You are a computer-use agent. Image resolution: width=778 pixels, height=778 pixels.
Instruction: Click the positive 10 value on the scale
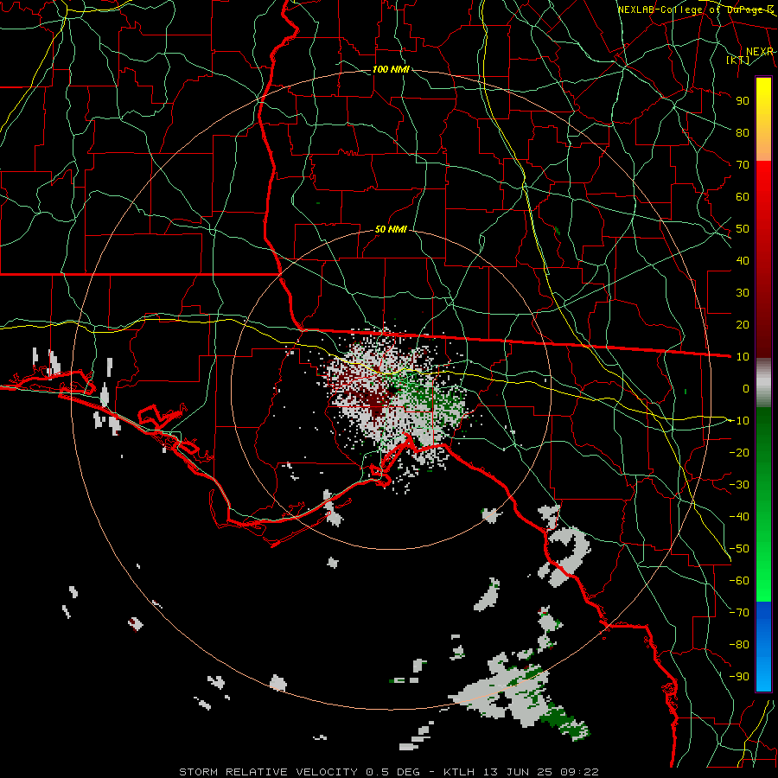743,357
